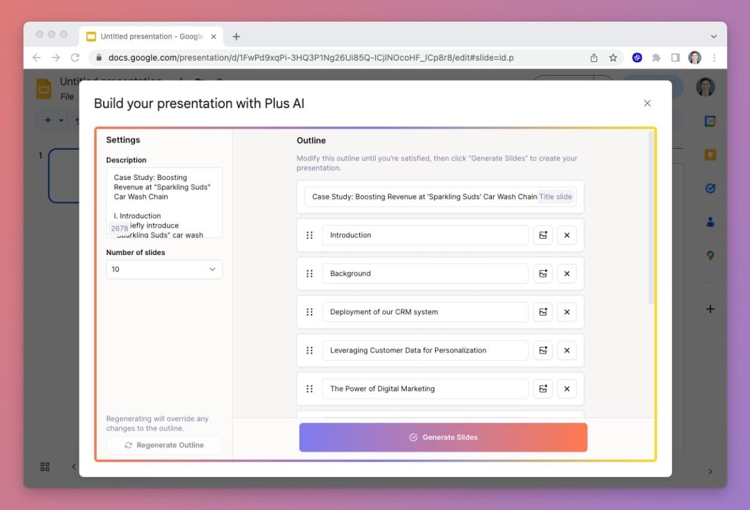Click the outline scrollbar

[x=651, y=219]
